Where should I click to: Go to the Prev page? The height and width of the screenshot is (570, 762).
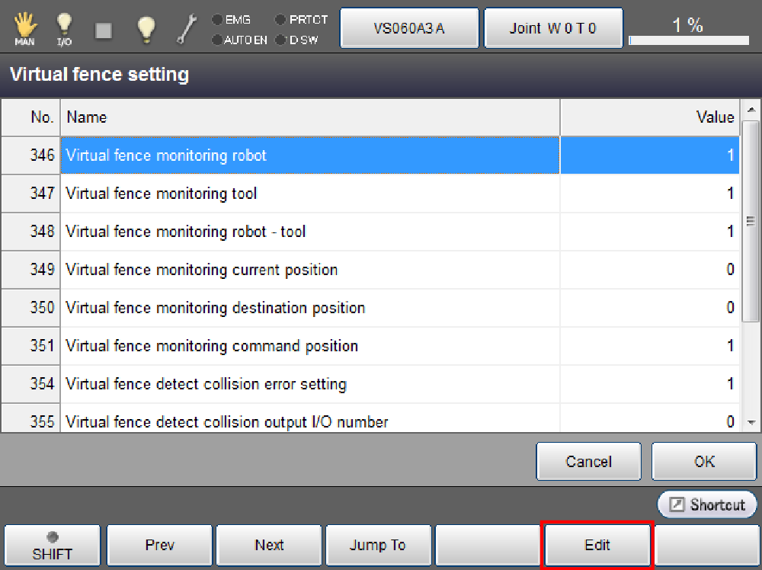pos(159,546)
